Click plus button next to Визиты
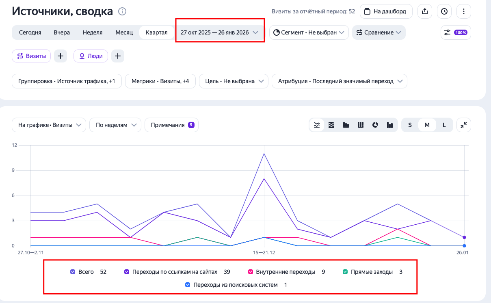Screen dimensions: 491x303 pyautogui.click(x=60, y=56)
